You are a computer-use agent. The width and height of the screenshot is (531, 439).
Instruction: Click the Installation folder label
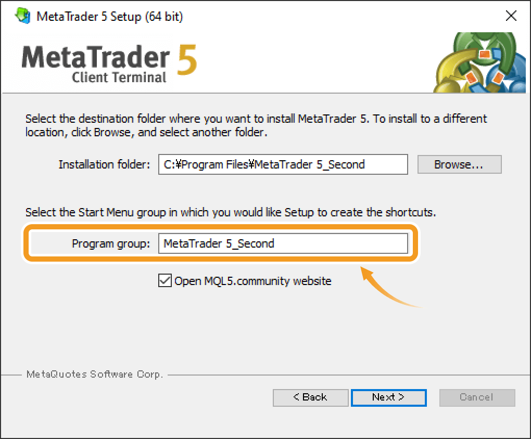[x=104, y=165]
